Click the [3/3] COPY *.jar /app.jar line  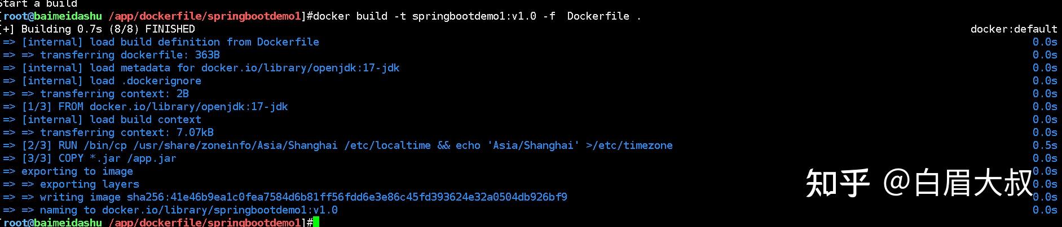89,158
